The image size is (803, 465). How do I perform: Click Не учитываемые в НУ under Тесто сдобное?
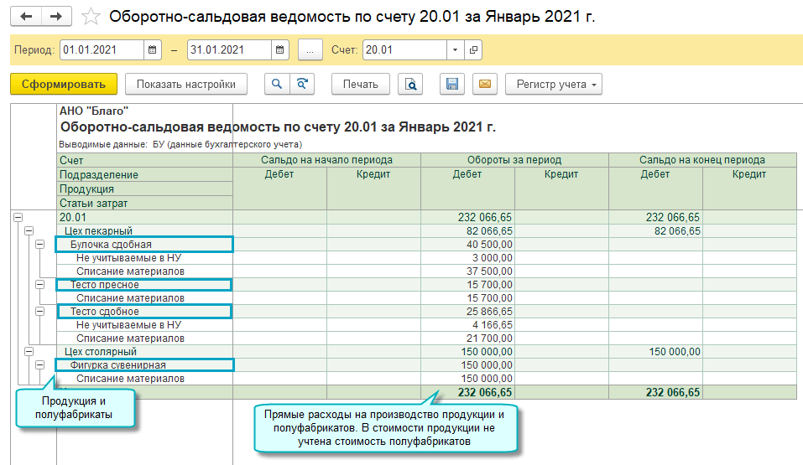click(128, 325)
